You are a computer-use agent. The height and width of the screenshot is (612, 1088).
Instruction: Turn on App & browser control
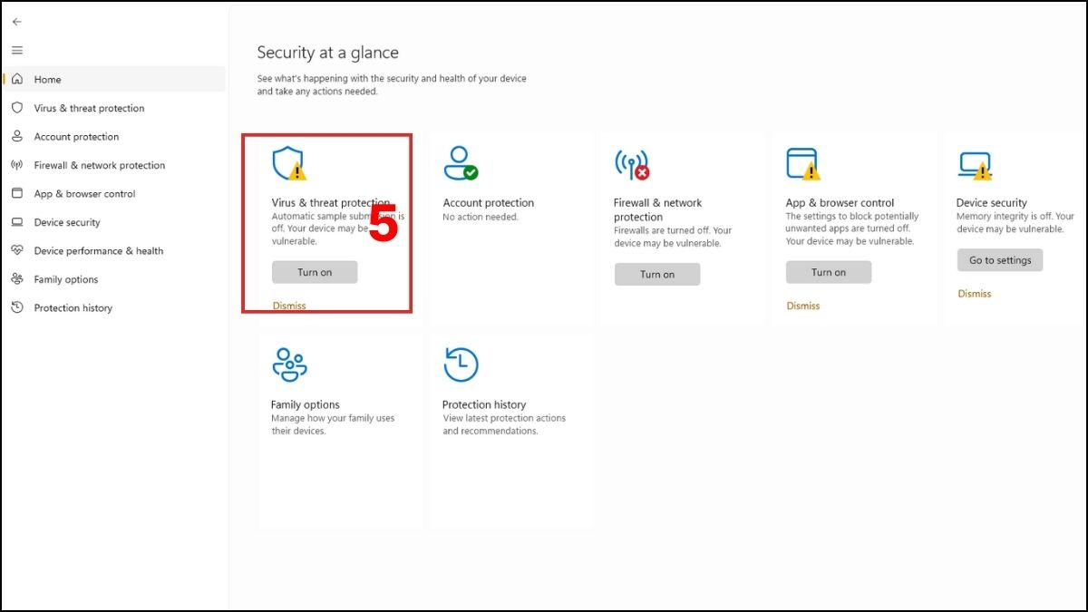point(828,273)
